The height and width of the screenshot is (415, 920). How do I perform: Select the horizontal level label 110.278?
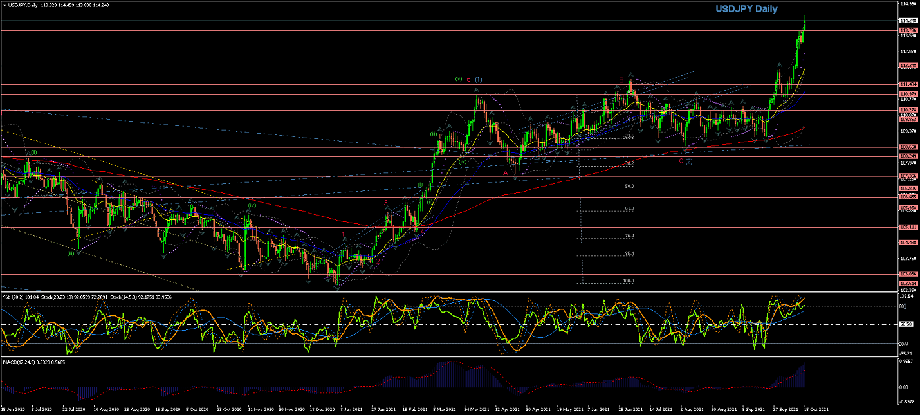(908, 110)
